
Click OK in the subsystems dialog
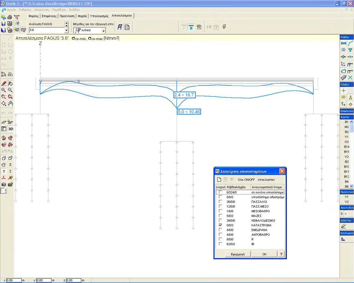[x=264, y=254]
